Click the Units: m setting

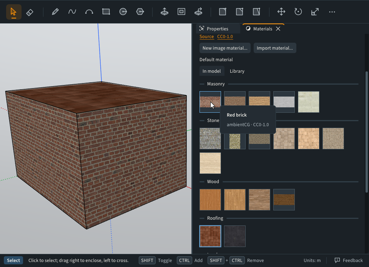pos(312,260)
